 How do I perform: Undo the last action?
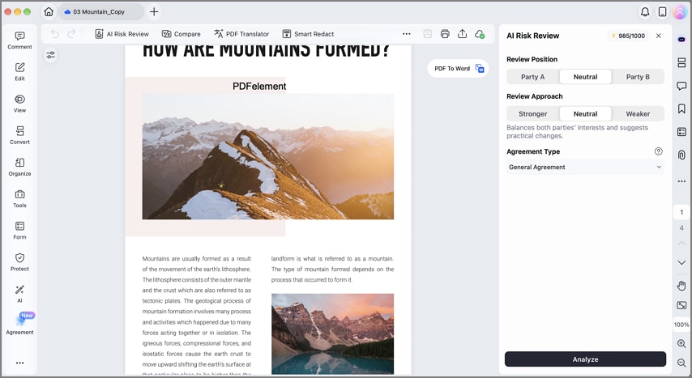pyautogui.click(x=54, y=34)
